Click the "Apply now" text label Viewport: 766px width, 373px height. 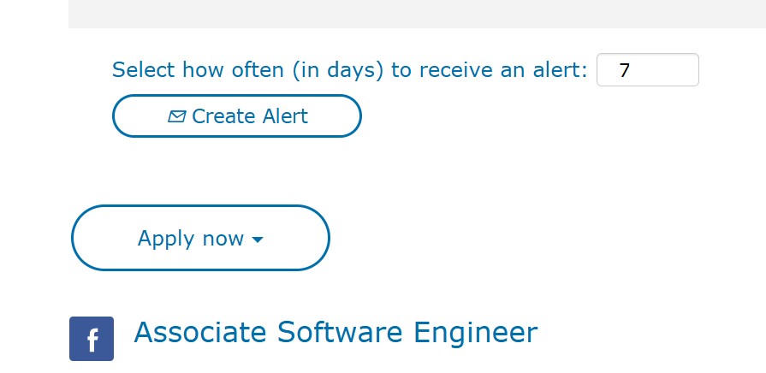click(x=191, y=239)
